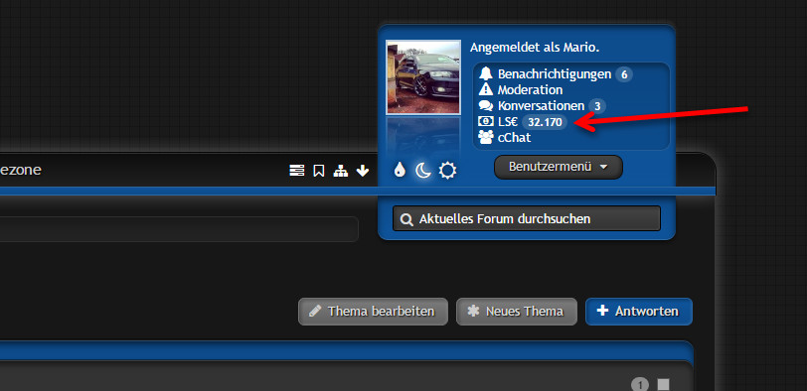Screen dimensions: 807x391
Task: Click the Angemeldet als Mario text
Action: click(x=535, y=48)
